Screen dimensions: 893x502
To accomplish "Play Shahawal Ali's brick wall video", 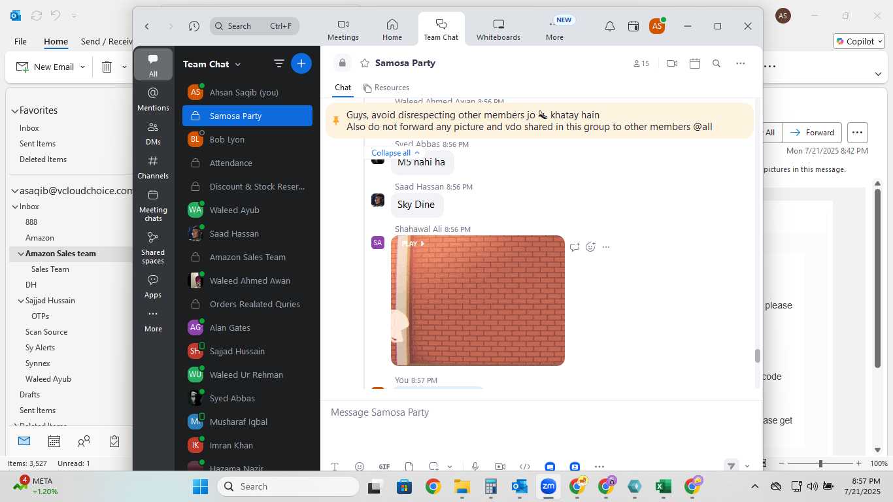I will (478, 301).
